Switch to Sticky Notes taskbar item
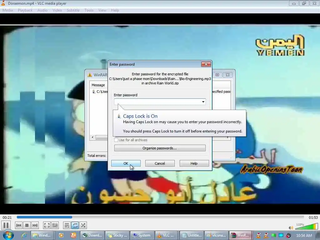This screenshot has height=240, width=320. coord(117,235)
